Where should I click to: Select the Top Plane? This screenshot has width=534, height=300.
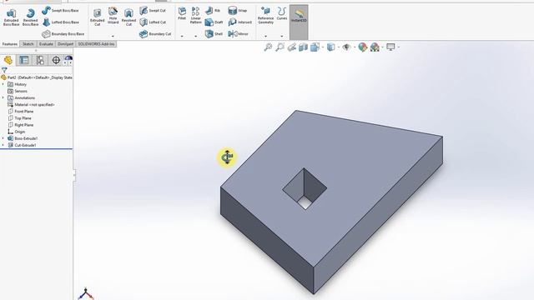[19, 118]
